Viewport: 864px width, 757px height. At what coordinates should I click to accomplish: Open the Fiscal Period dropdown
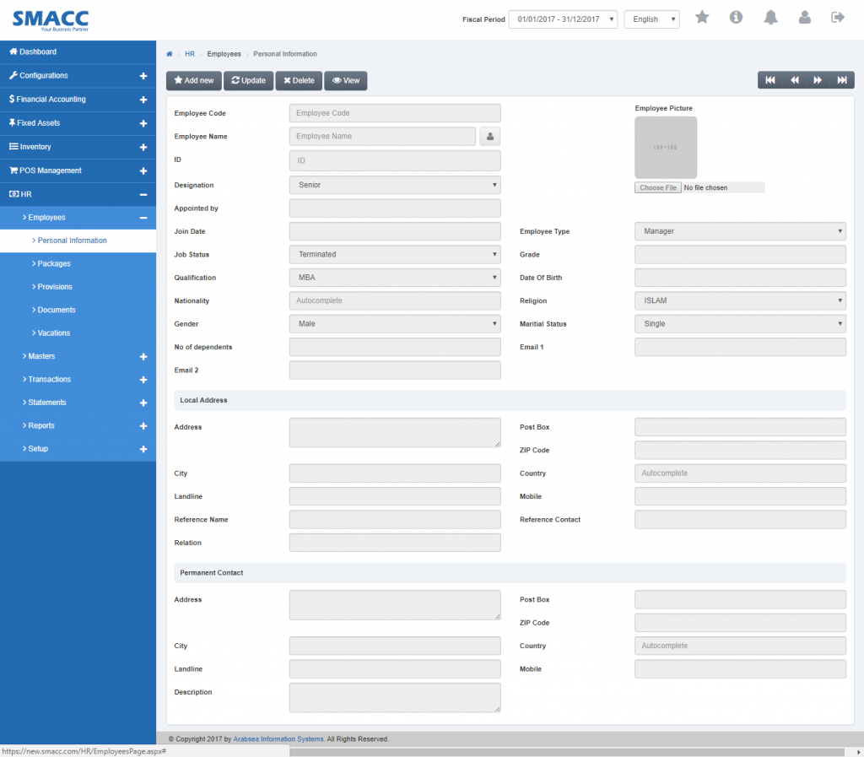pyautogui.click(x=563, y=19)
